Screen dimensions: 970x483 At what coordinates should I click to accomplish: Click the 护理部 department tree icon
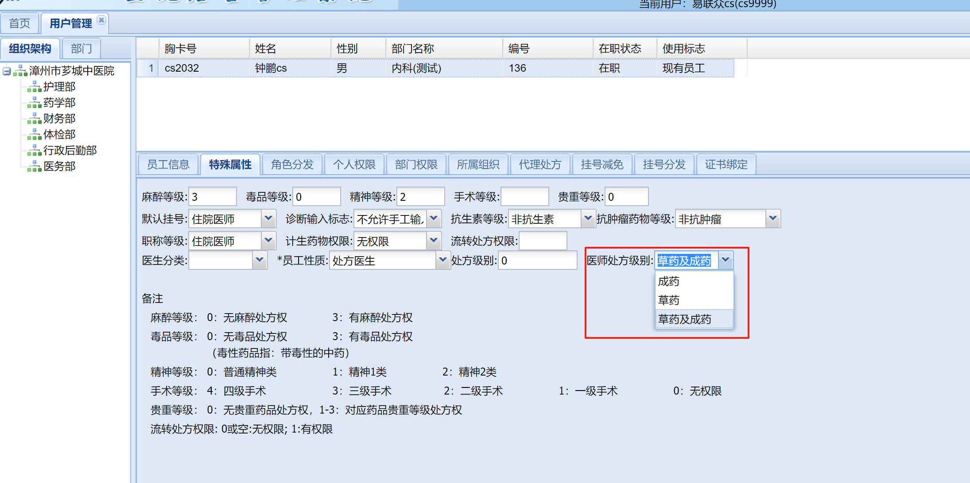click(34, 87)
